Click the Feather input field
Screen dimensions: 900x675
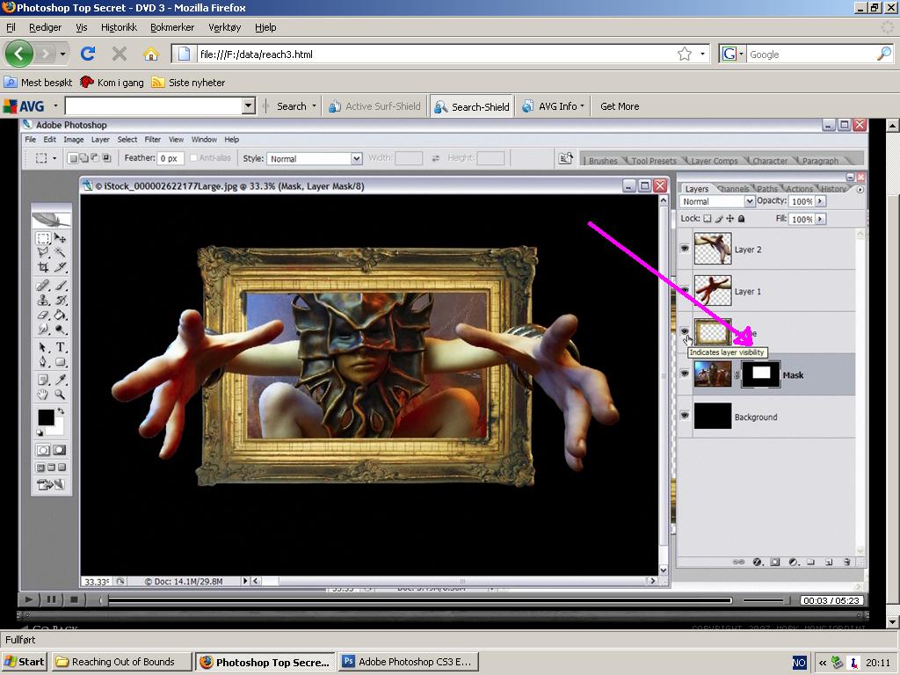171,158
